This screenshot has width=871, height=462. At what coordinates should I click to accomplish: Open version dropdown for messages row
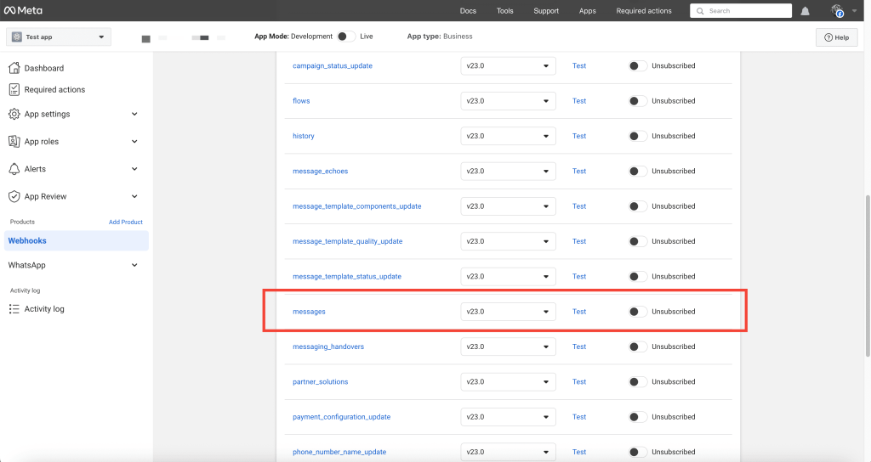click(508, 312)
